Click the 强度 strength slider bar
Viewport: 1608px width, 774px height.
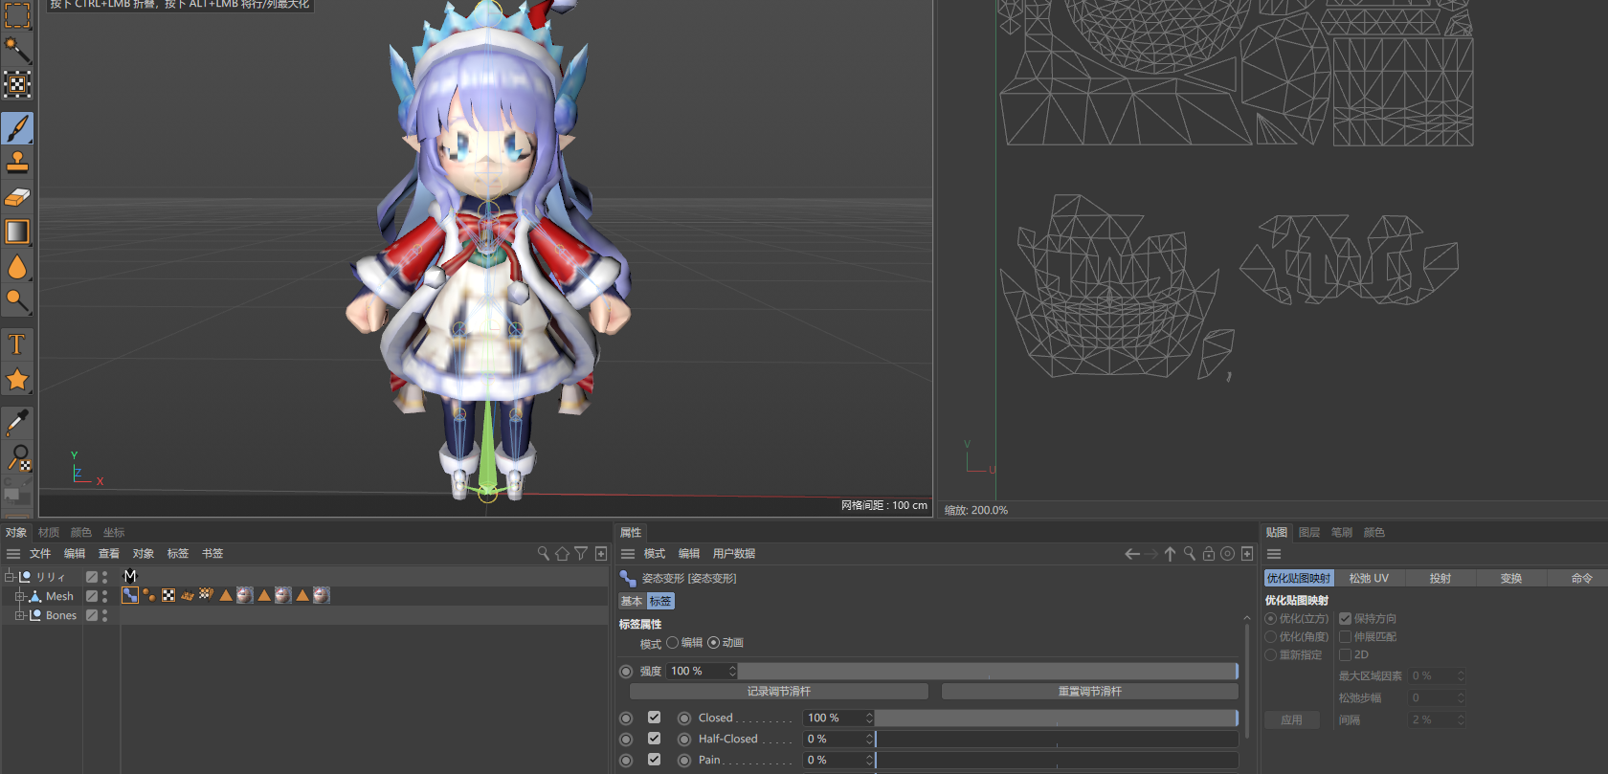[x=988, y=671]
